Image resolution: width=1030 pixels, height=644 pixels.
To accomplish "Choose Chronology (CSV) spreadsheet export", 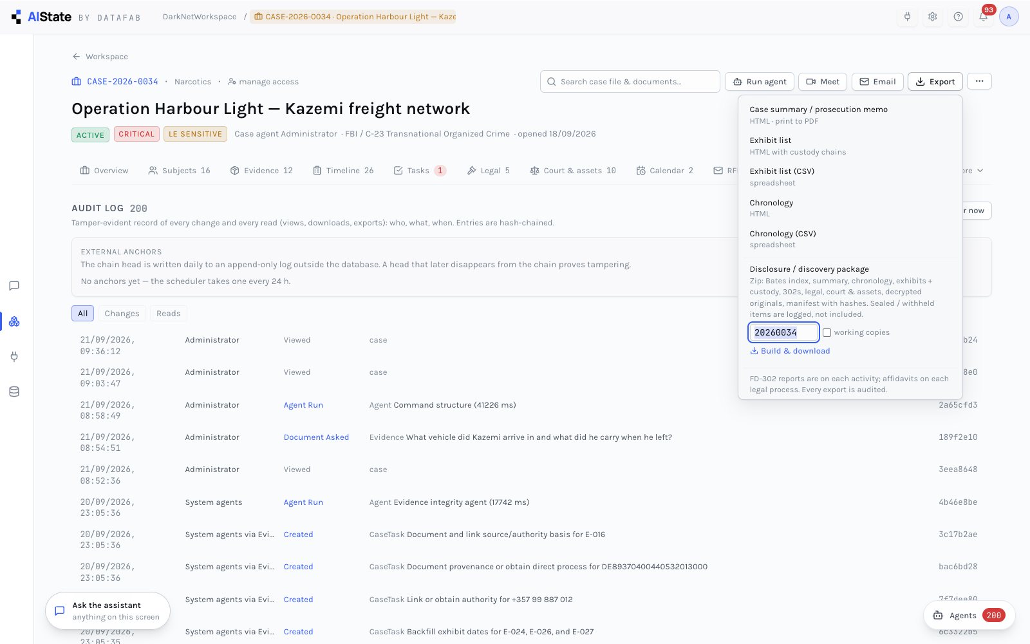I will [850, 239].
